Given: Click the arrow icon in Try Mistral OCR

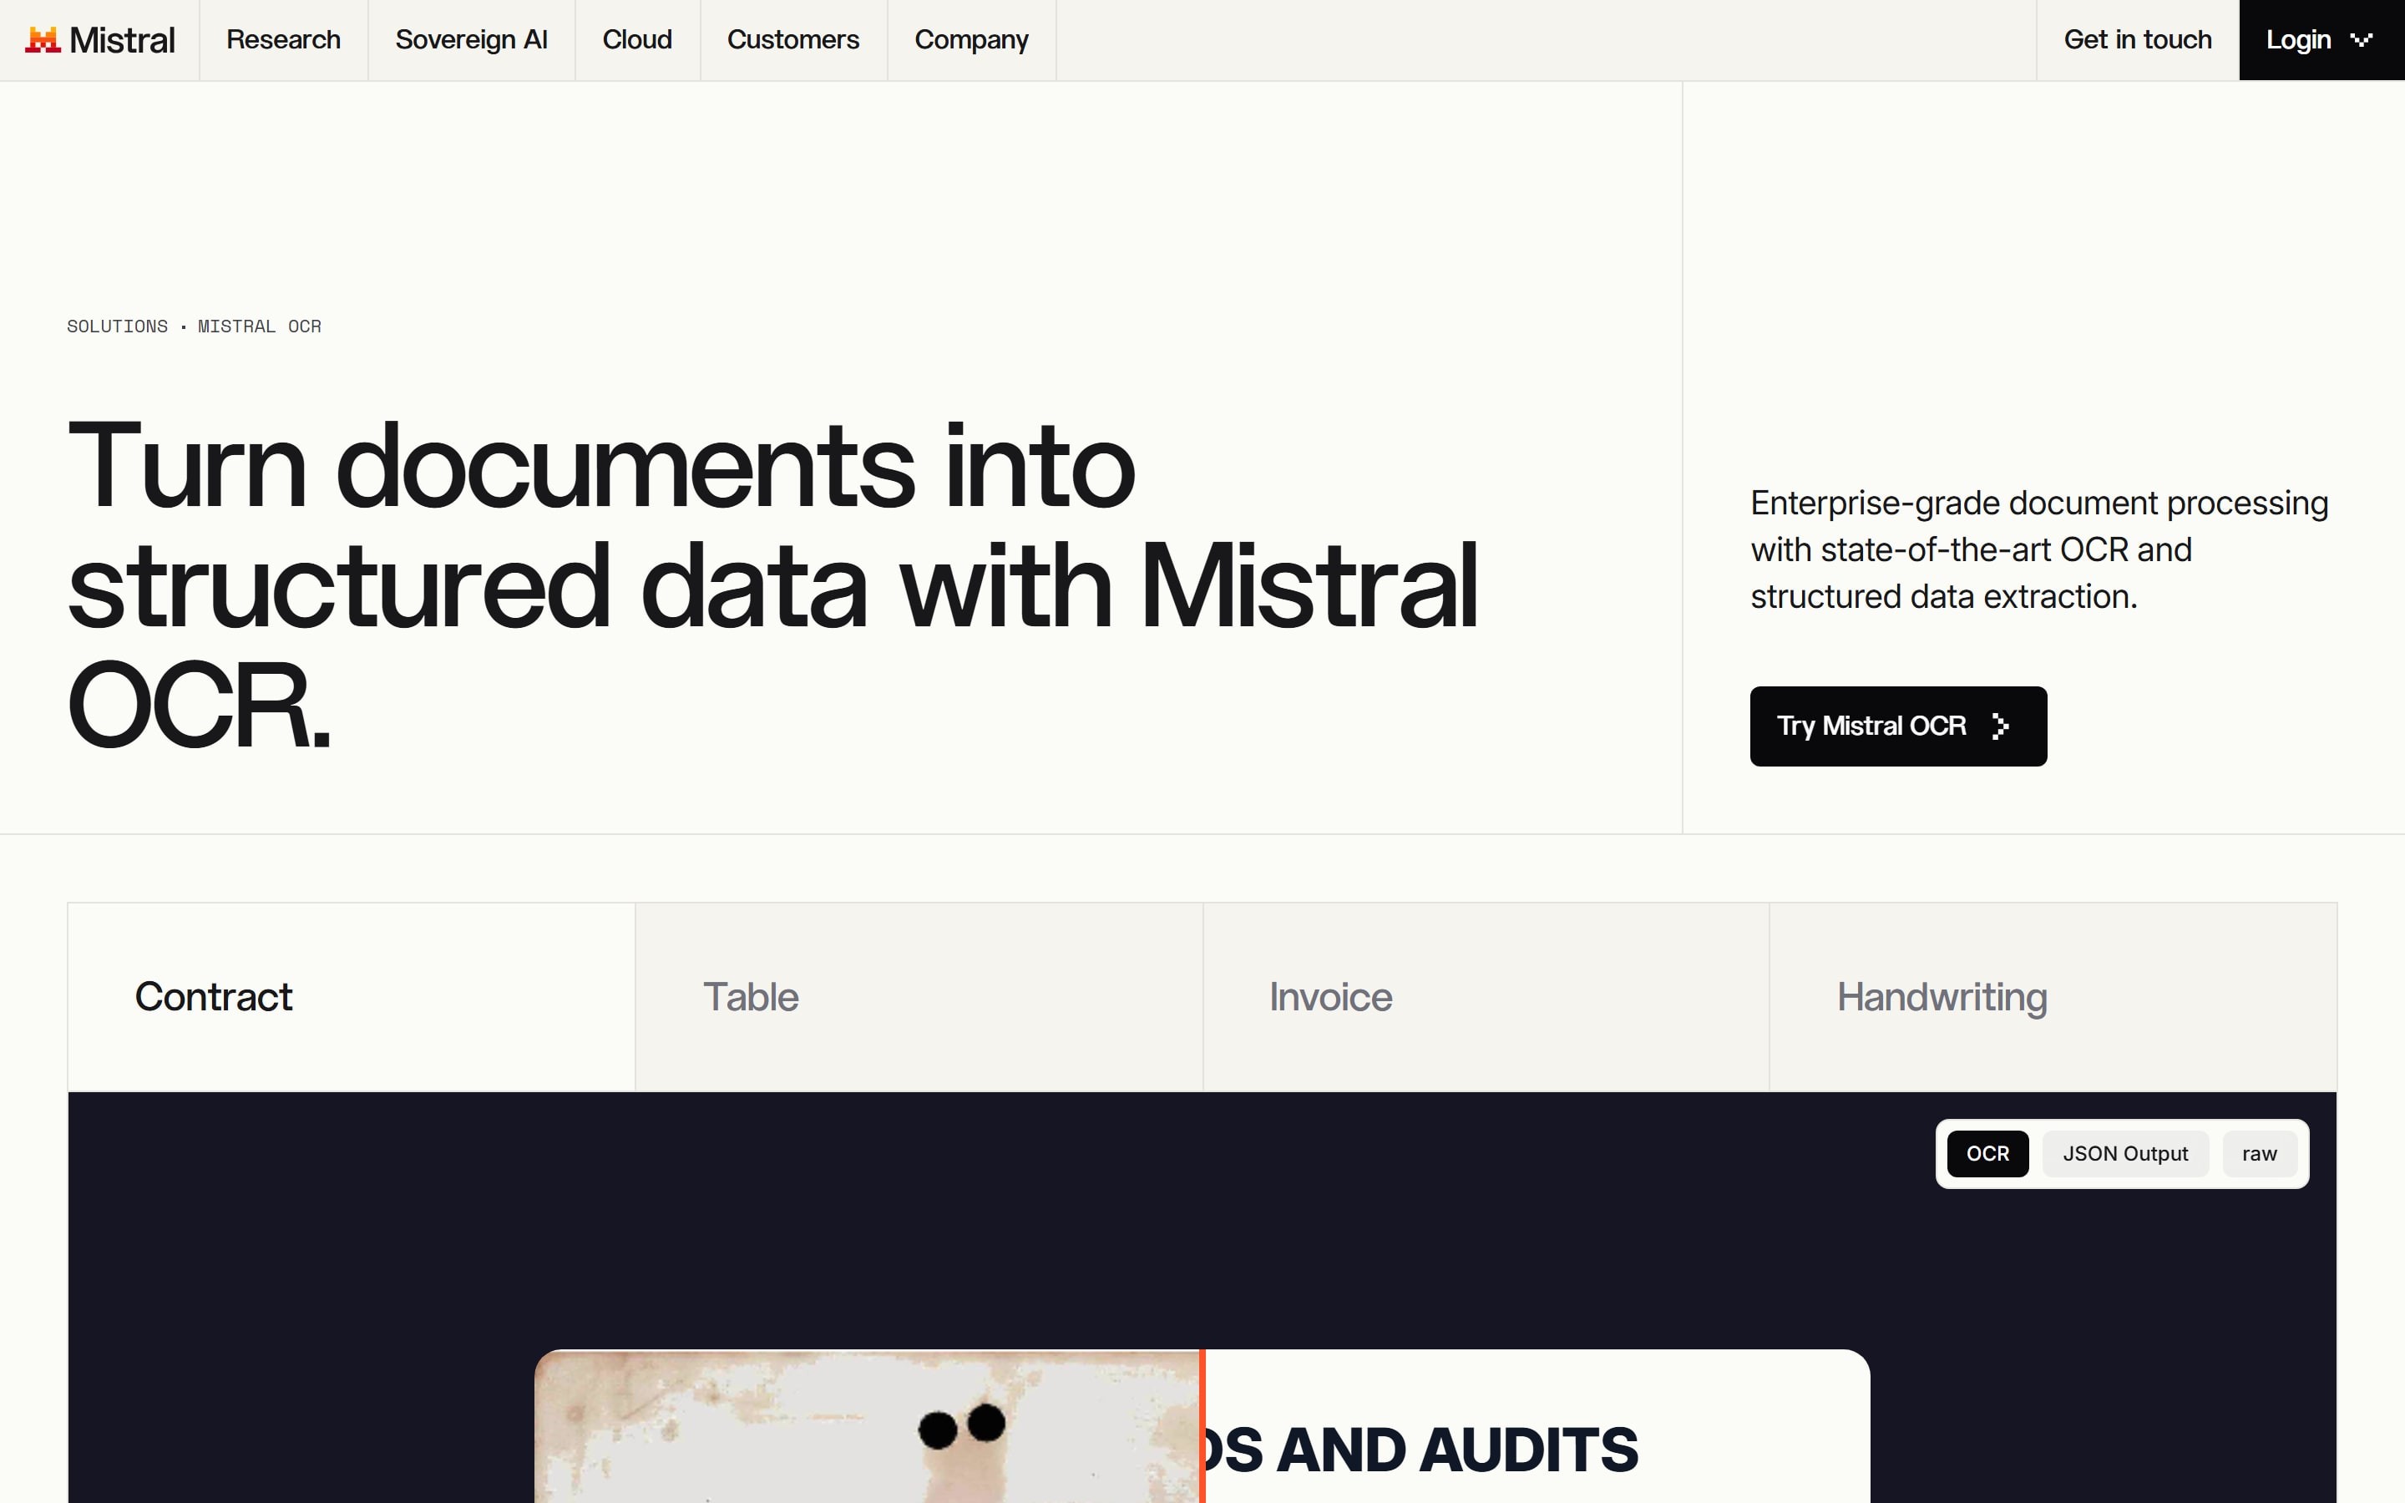Looking at the screenshot, I should [2001, 726].
